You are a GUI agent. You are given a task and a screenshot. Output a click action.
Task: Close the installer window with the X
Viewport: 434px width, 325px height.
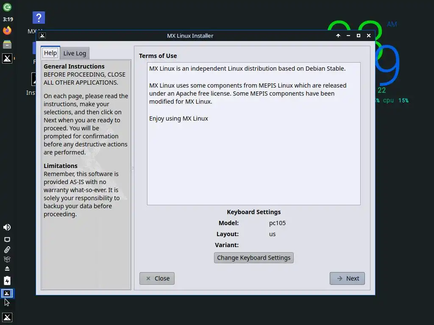(369, 36)
